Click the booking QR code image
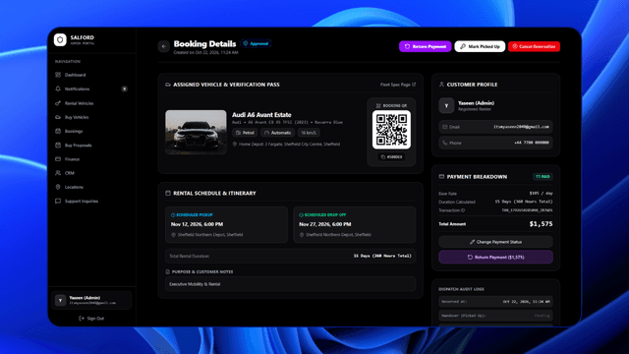Image resolution: width=629 pixels, height=354 pixels. [391, 130]
